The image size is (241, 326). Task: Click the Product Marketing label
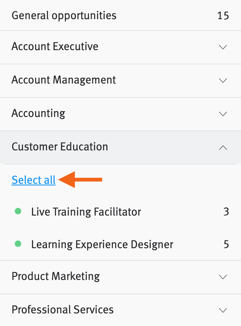pyautogui.click(x=56, y=276)
